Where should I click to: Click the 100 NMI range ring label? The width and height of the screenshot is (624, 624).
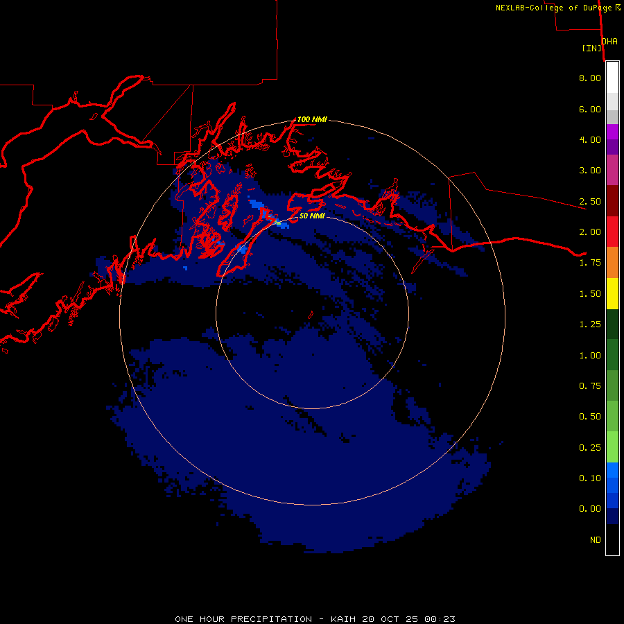(312, 119)
